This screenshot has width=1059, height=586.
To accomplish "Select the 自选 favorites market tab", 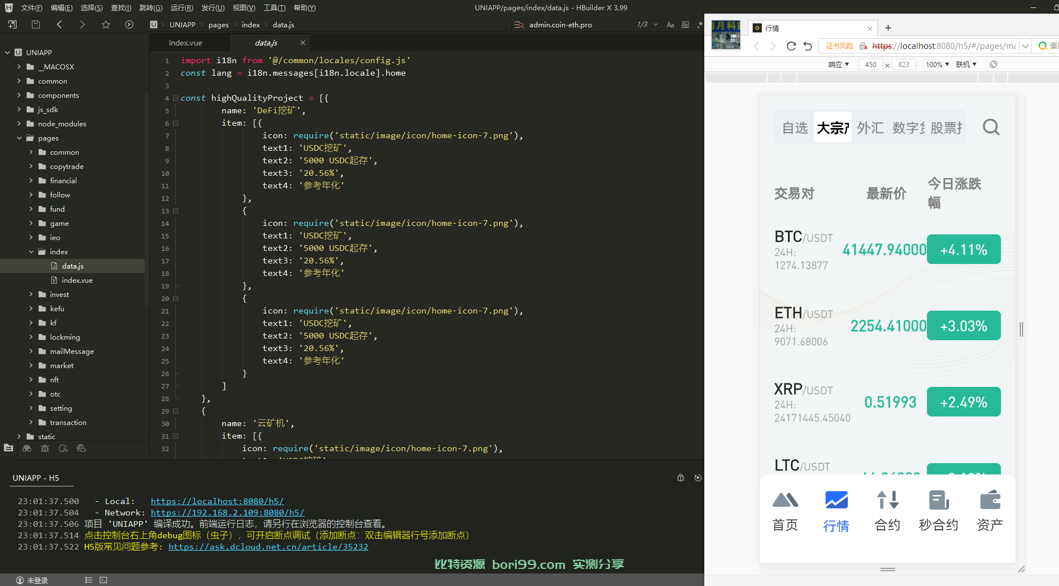I will [795, 127].
